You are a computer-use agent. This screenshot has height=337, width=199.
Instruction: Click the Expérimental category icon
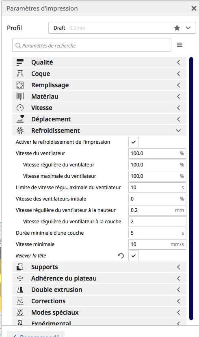(20, 323)
